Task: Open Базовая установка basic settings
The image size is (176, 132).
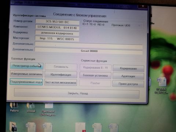Action: click(x=95, y=76)
